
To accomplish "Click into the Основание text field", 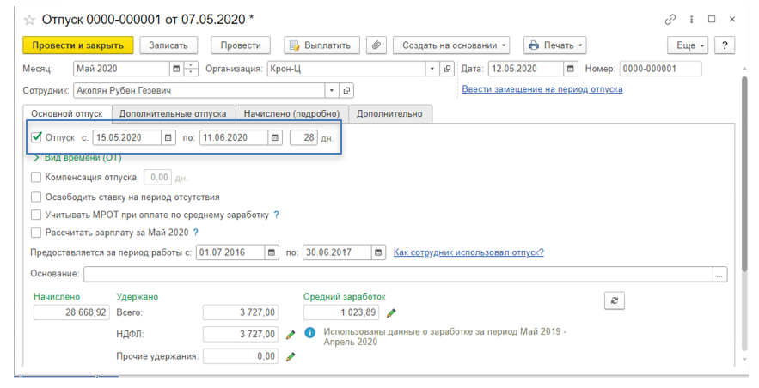I will point(395,274).
